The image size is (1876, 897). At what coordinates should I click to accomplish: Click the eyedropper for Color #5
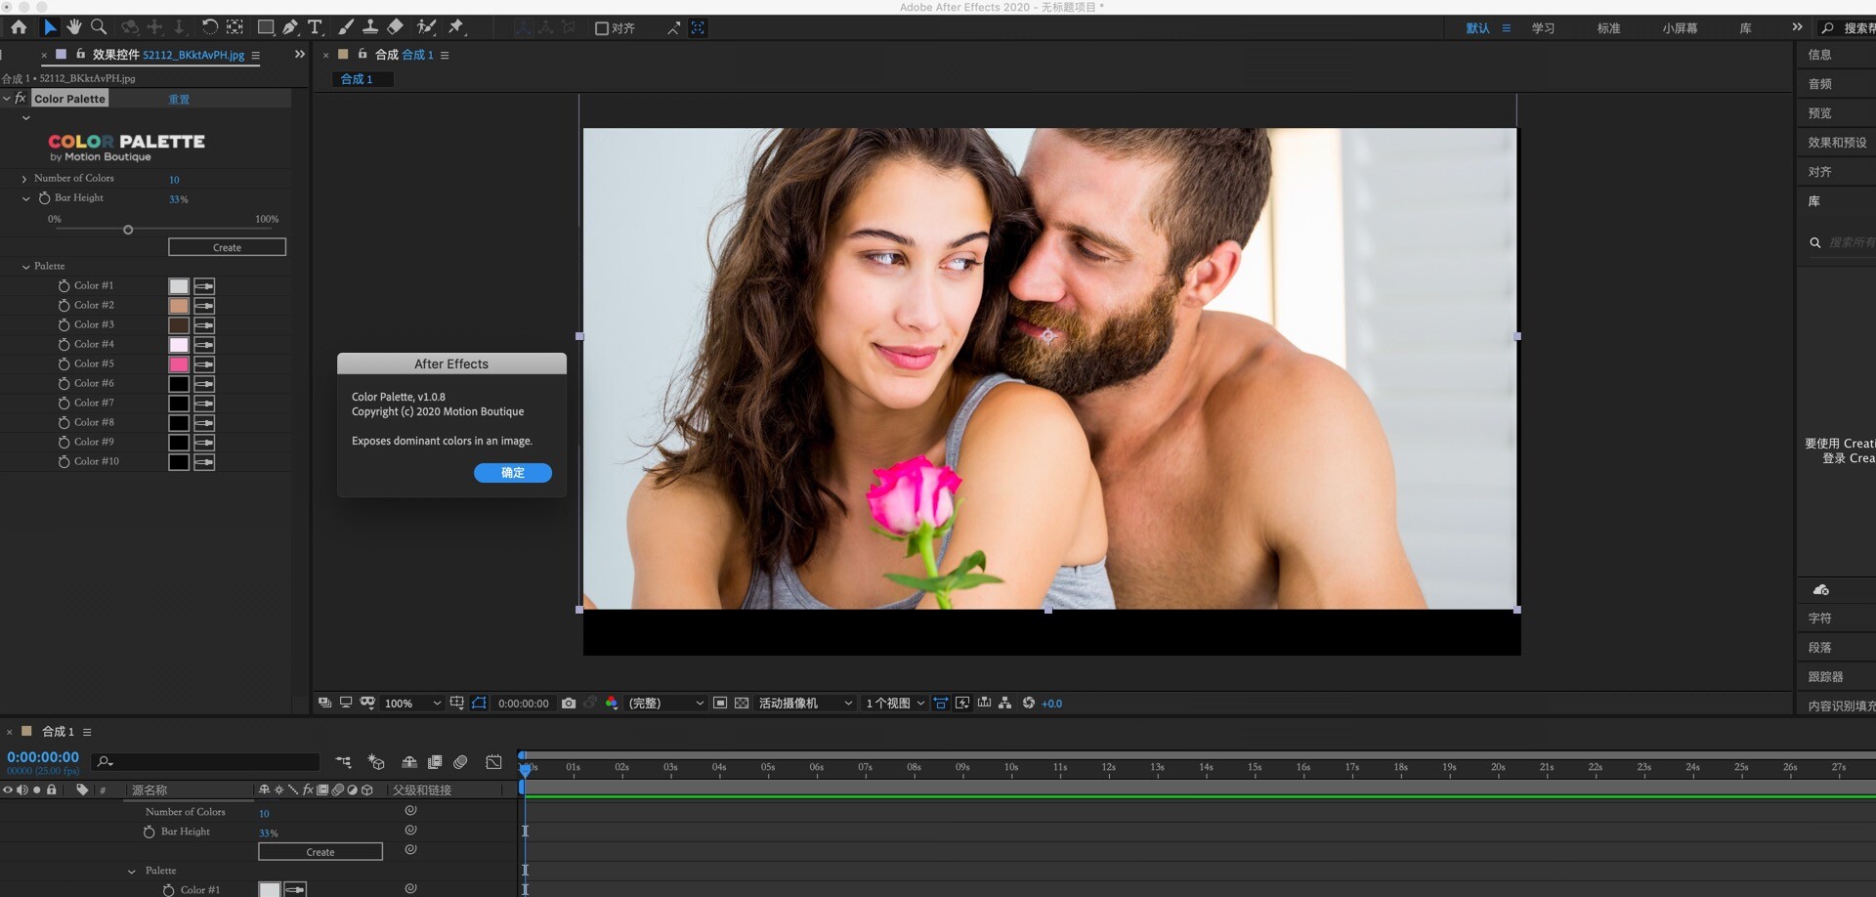(204, 364)
